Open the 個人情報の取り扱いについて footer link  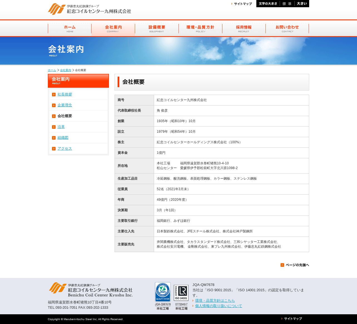pos(219,306)
